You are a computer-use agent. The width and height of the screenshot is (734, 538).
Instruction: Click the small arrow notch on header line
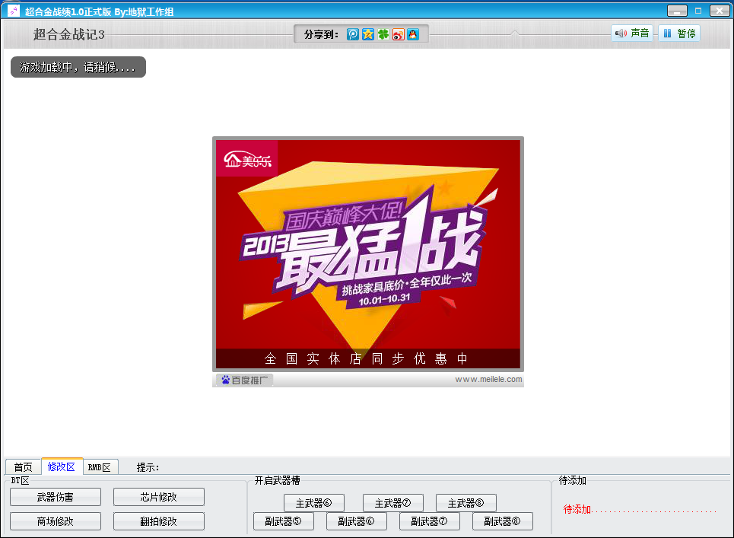pyautogui.click(x=514, y=33)
